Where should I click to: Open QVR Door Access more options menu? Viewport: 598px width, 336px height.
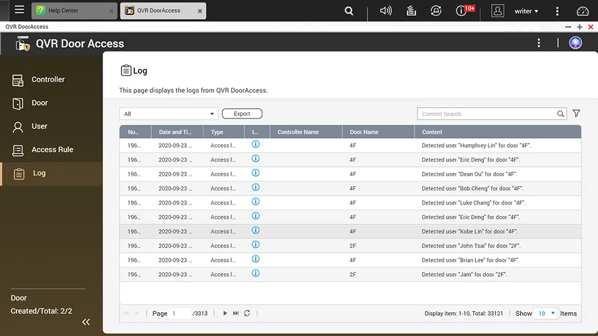538,43
